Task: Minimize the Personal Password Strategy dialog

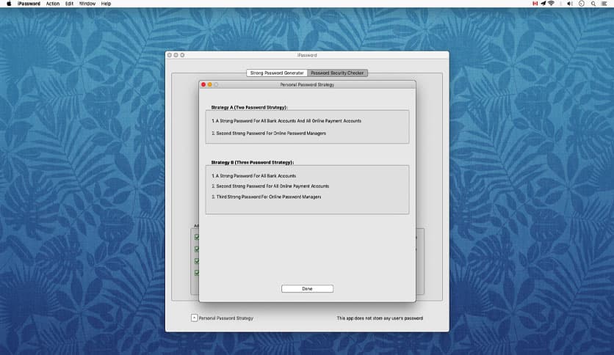Action: (210, 84)
